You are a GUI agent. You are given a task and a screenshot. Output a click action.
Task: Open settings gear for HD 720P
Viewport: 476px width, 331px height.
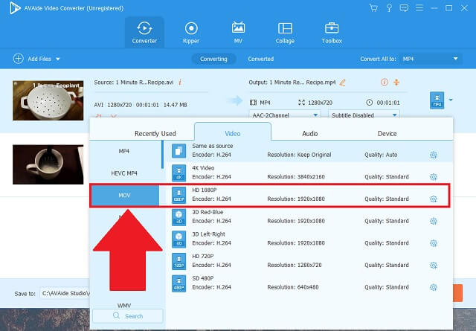pos(434,266)
